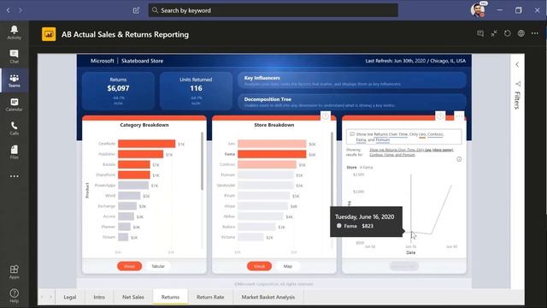This screenshot has height=308, width=547.
Task: Open the Intro report page tab
Action: 99,297
